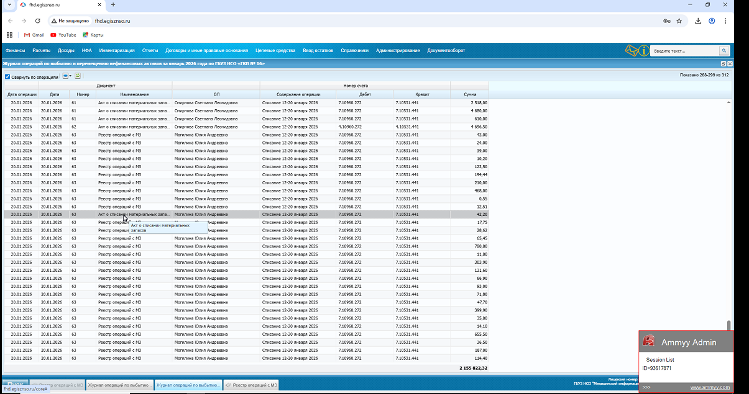Open the print dropdown arrow
This screenshot has width=749, height=394.
pyautogui.click(x=70, y=76)
